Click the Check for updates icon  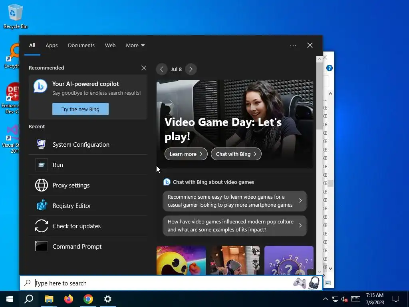pyautogui.click(x=42, y=226)
